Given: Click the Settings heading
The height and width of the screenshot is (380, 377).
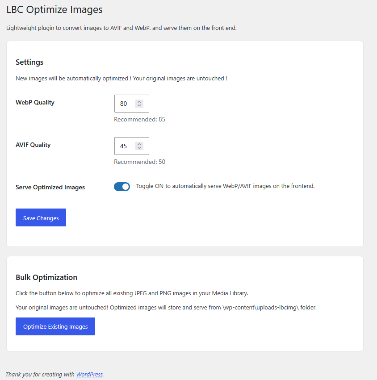Looking at the screenshot, I should tap(29, 62).
